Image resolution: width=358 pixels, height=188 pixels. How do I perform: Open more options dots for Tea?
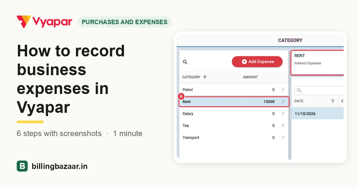click(283, 126)
